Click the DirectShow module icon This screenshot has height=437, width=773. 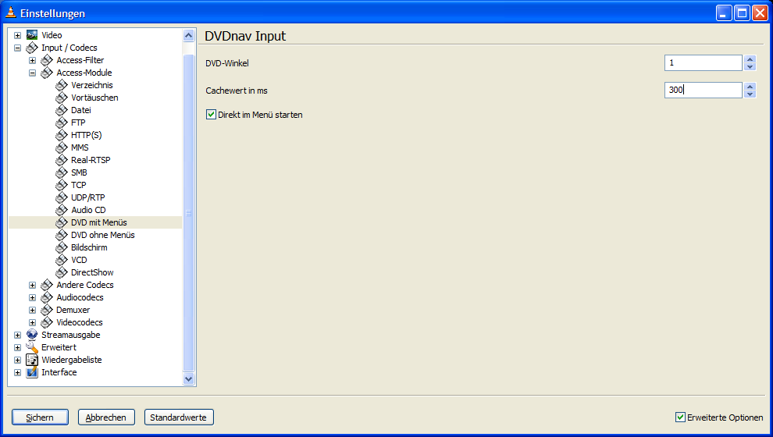tap(62, 272)
